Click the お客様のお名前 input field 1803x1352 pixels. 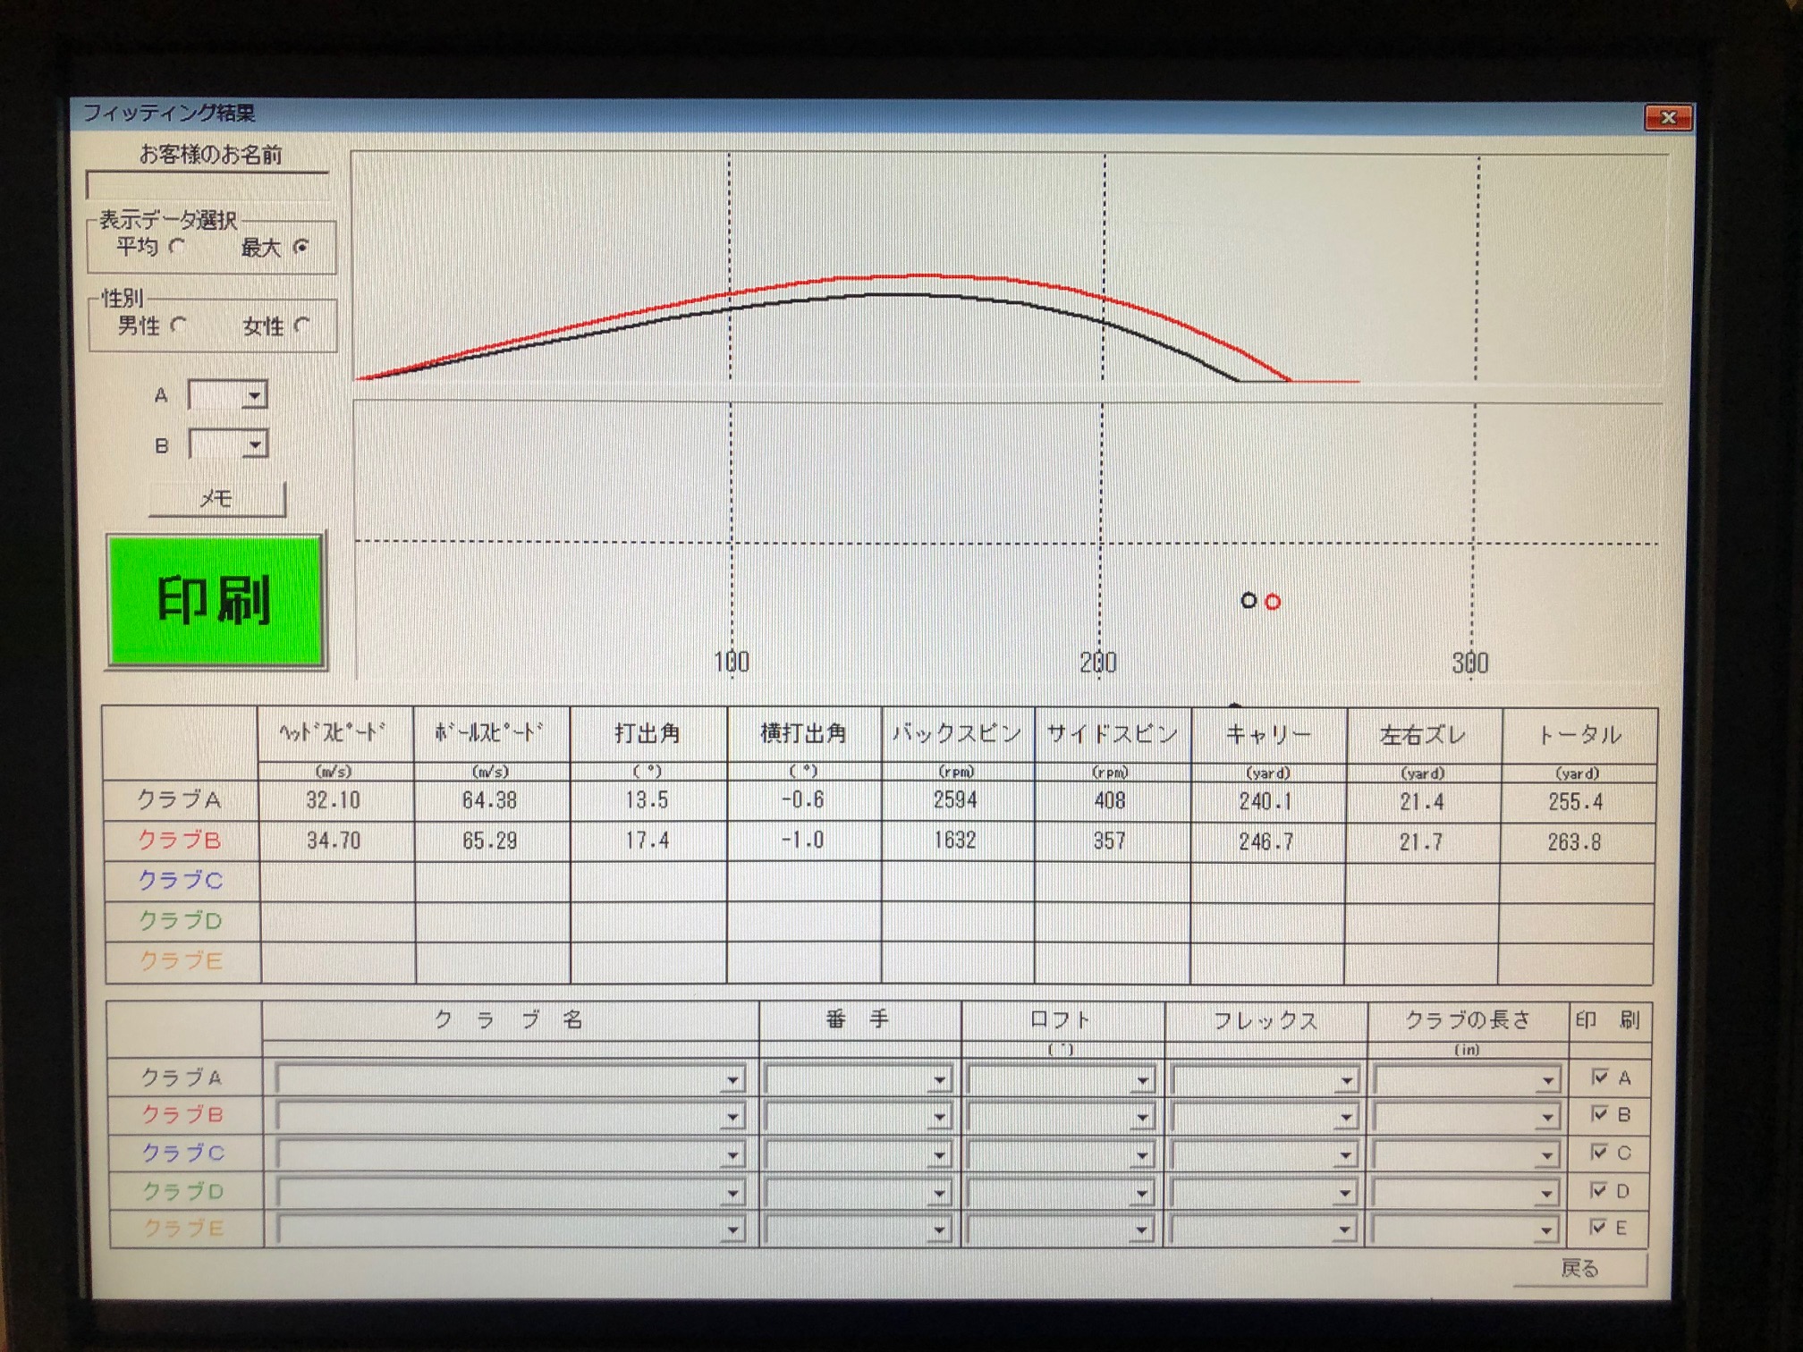(x=207, y=185)
